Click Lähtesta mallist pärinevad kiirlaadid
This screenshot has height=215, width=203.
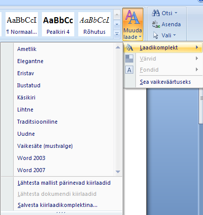[x=64, y=183]
